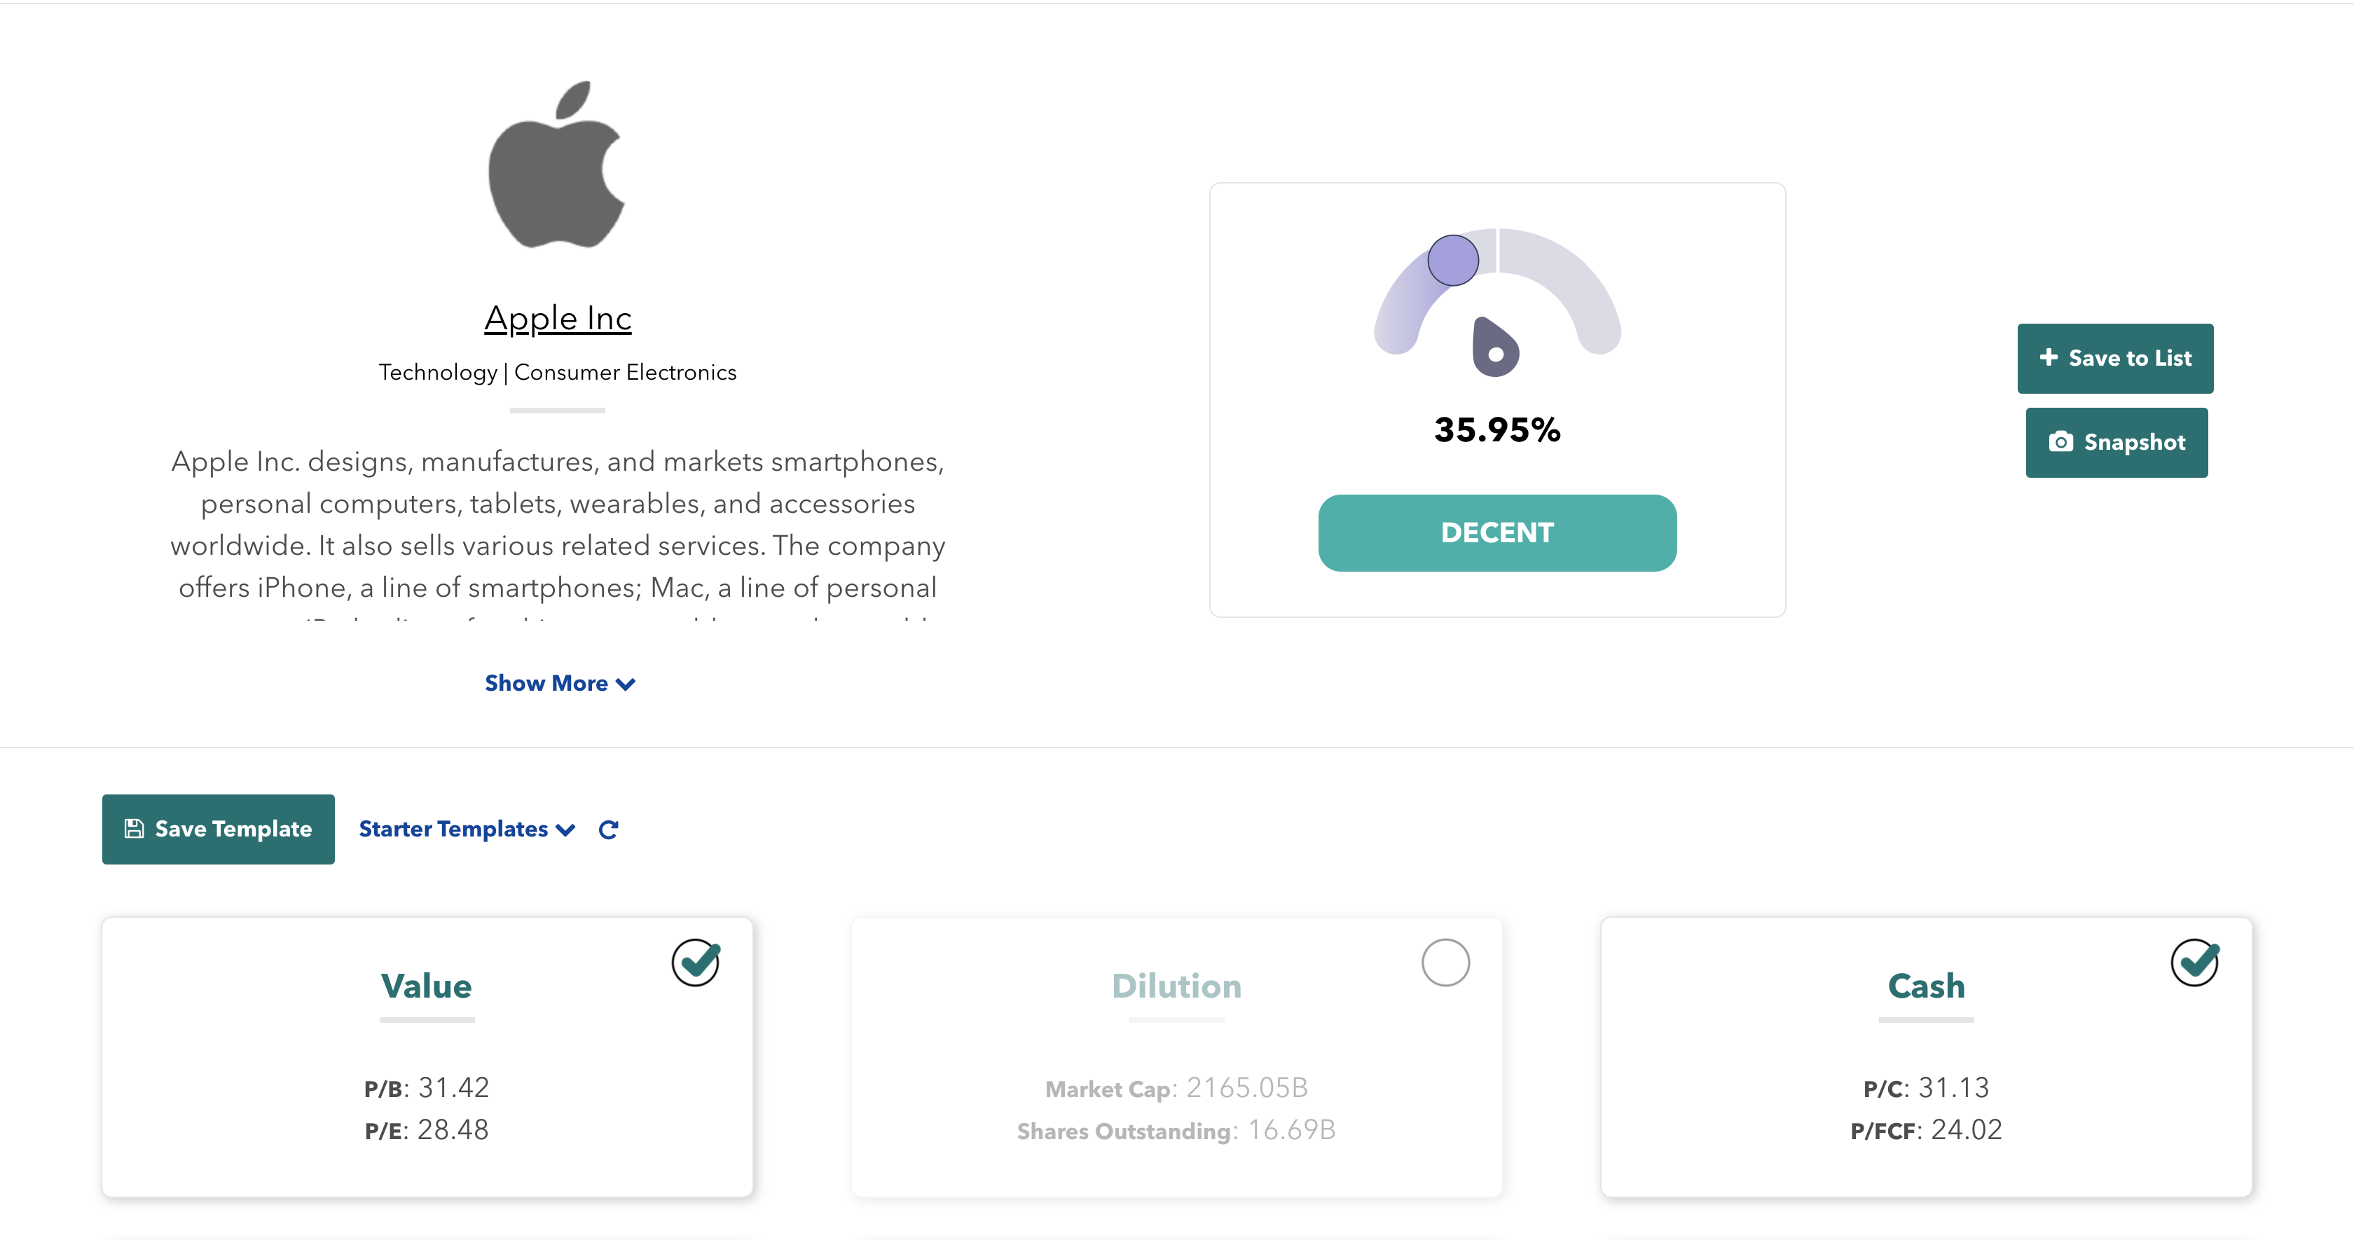The width and height of the screenshot is (2354, 1240).
Task: Uncheck the Value card checkmark
Action: (696, 962)
